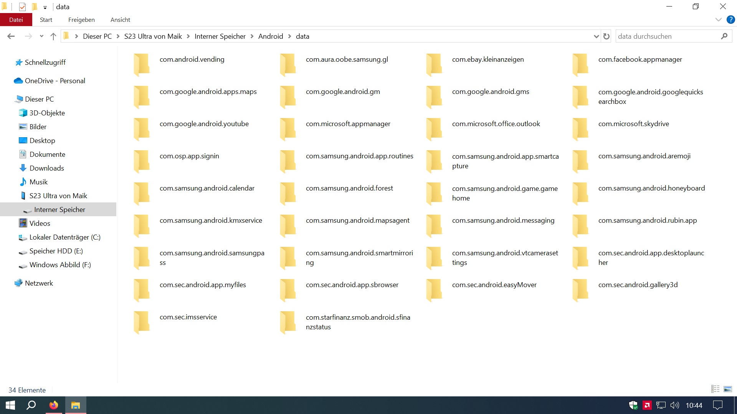
Task: Open the address bar history dropdown
Action: (596, 36)
